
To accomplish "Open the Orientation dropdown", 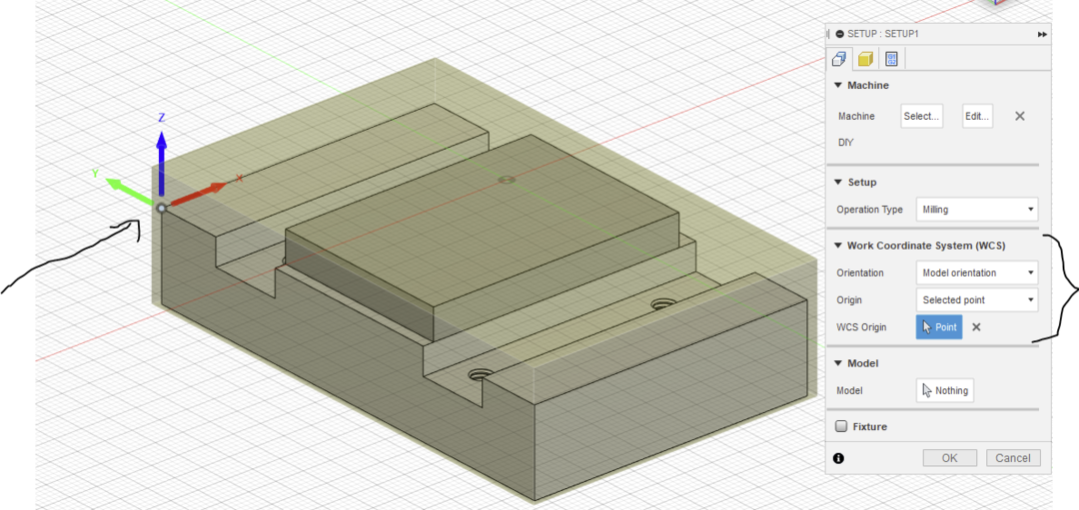I will (x=977, y=272).
